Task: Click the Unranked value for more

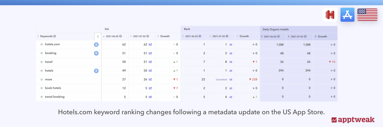Action: [221, 79]
